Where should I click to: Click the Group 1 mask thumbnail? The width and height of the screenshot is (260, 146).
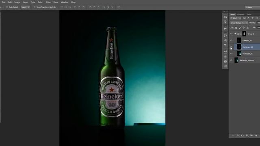point(244,34)
